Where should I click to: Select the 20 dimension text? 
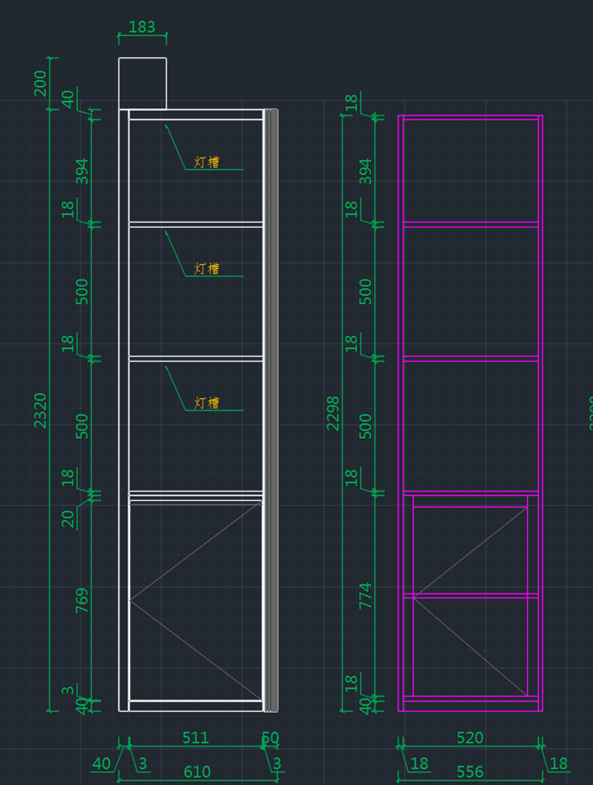68,519
